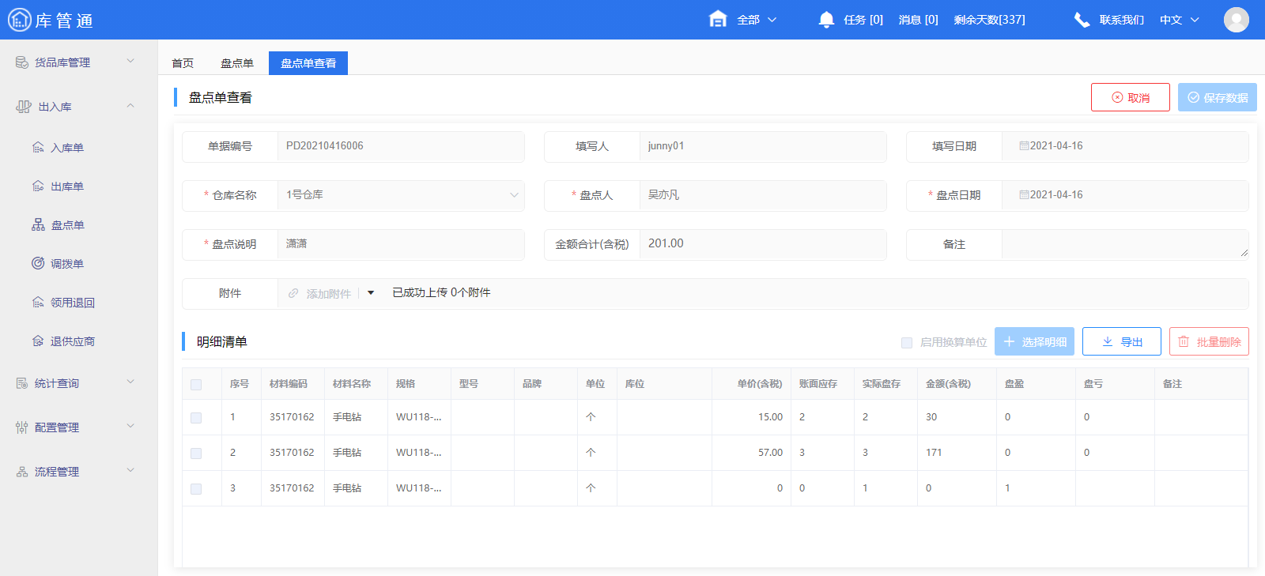Click the 配置管理 sidebar icon
1265x576 pixels.
point(22,427)
